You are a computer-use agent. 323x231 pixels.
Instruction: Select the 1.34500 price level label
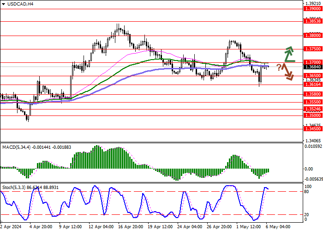[313, 129]
